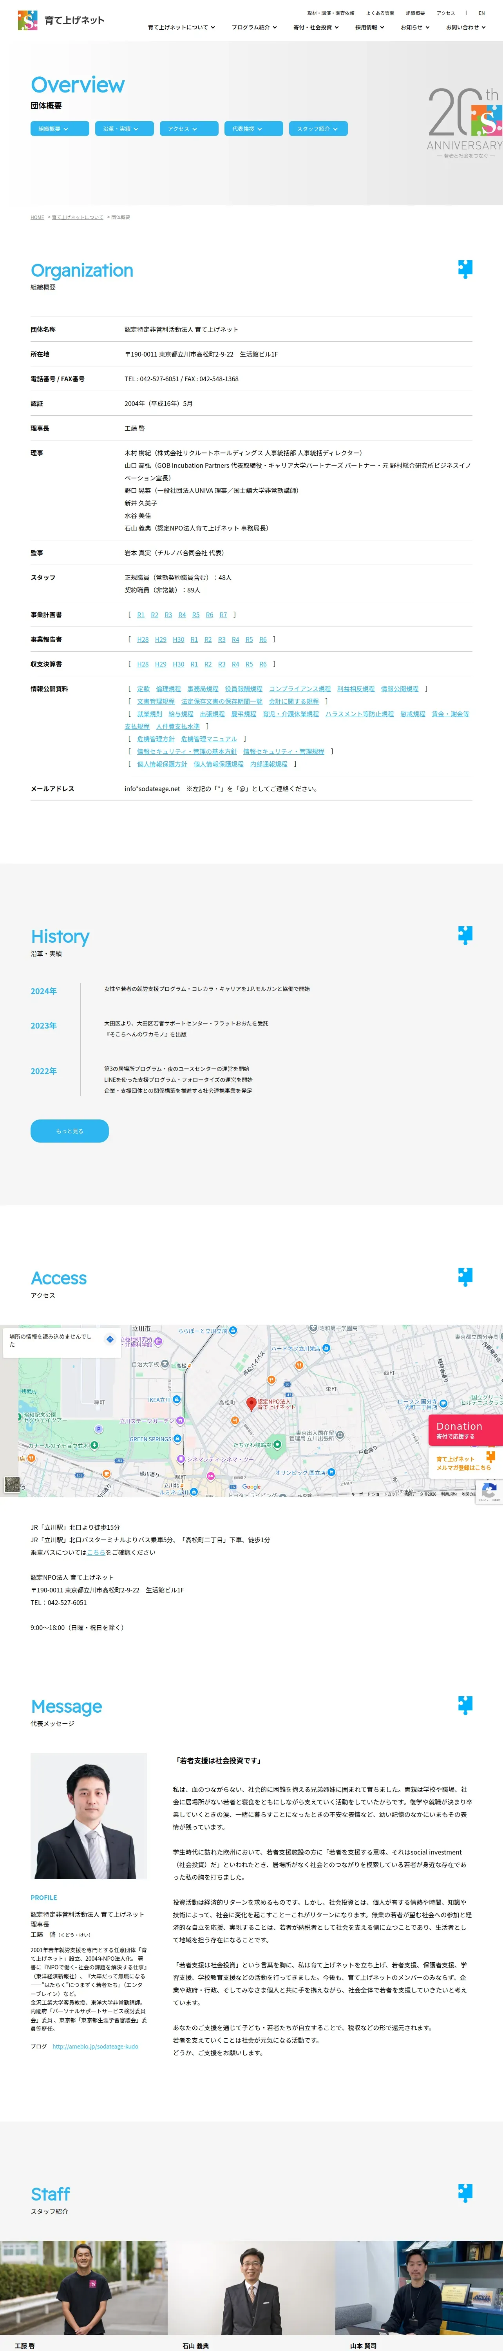Click the email address info*sodateage.net
Viewport: 503px width, 2351px height.
coord(152,788)
